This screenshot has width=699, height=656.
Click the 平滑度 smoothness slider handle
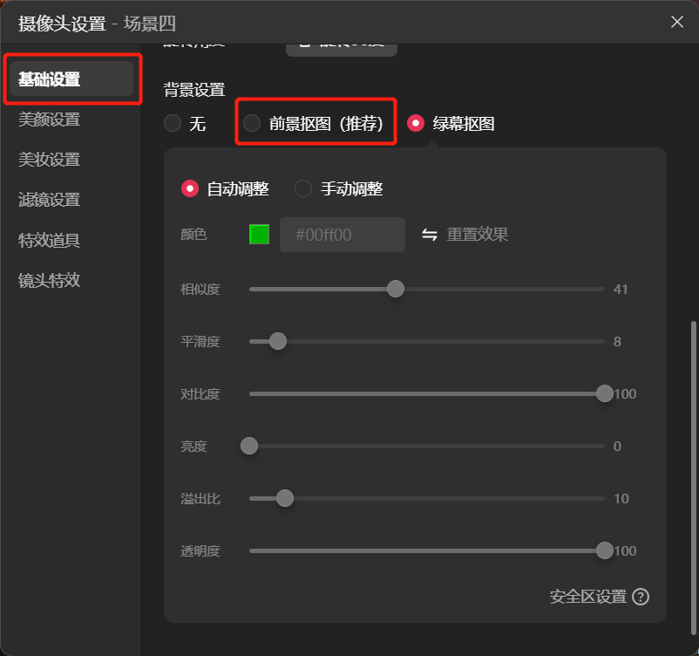[x=278, y=341]
